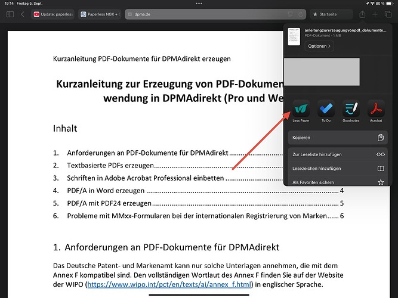Click the dpma.de address bar
Image resolution: width=398 pixels, height=298 pixels.
(215, 14)
